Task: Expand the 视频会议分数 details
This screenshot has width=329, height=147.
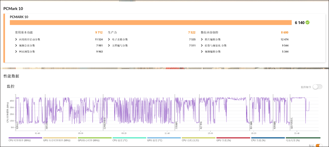Action: click(x=17, y=45)
